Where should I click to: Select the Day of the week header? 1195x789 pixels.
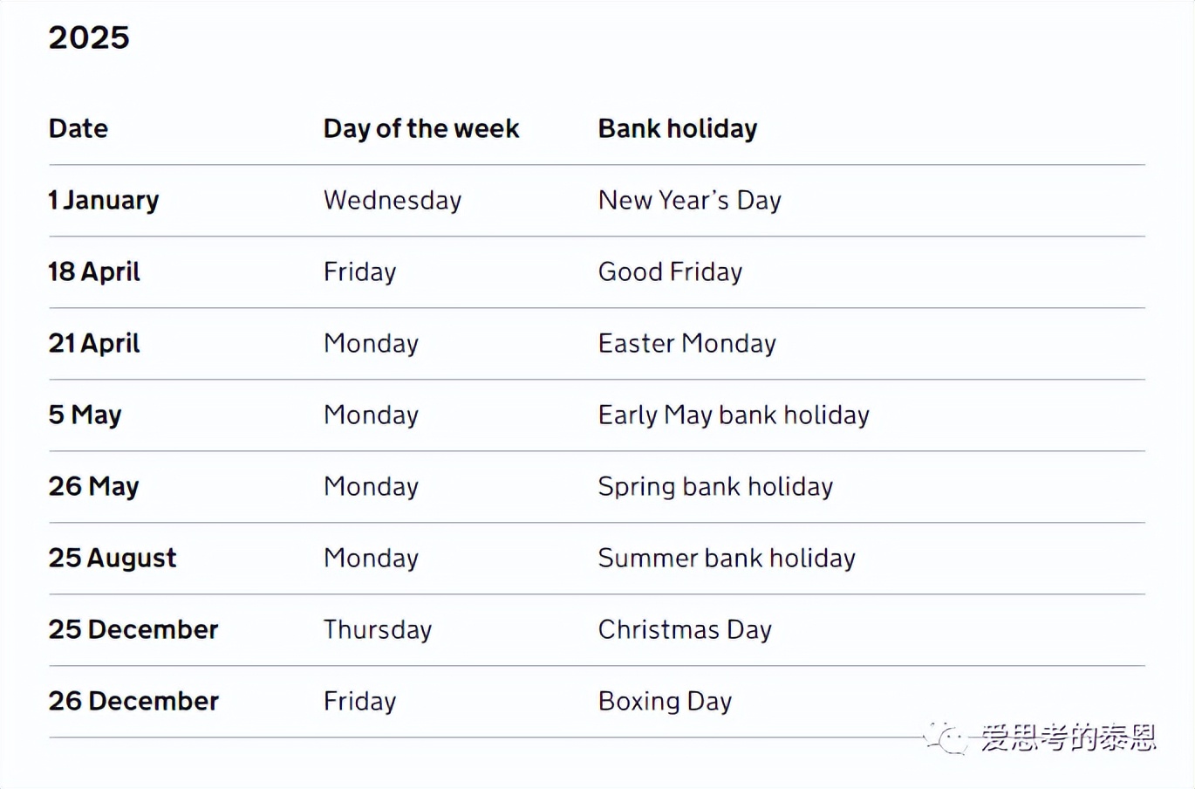pos(421,128)
